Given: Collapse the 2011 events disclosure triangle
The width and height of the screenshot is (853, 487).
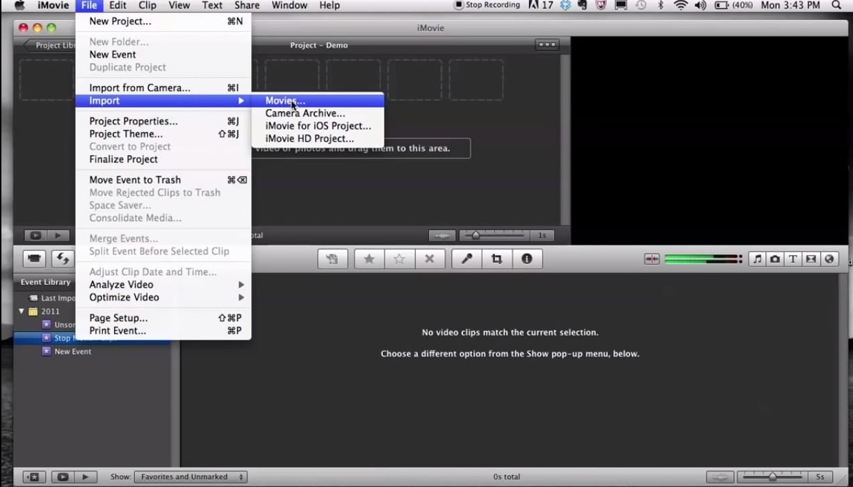Looking at the screenshot, I should (x=21, y=311).
